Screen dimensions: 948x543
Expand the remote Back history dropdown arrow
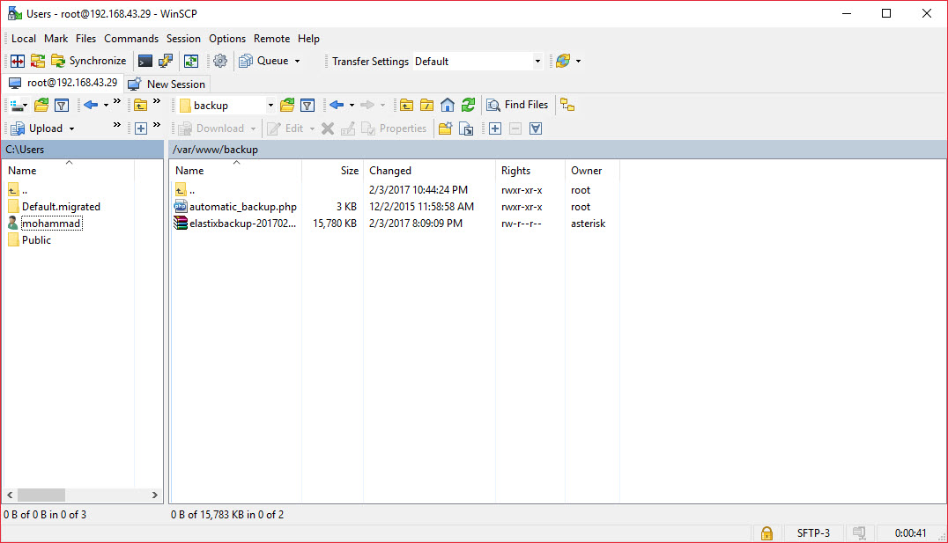(352, 105)
